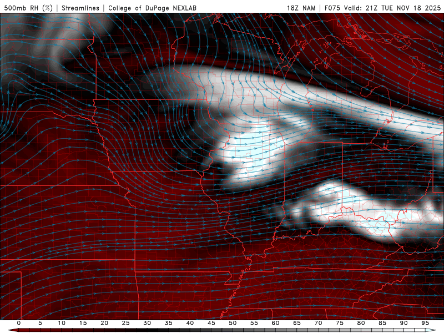Click the "20" value on the legend

coord(104,323)
